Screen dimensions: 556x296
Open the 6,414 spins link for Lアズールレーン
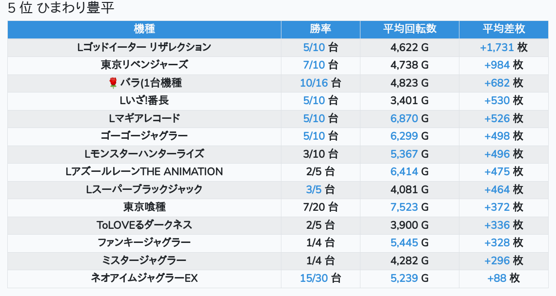tap(404, 171)
